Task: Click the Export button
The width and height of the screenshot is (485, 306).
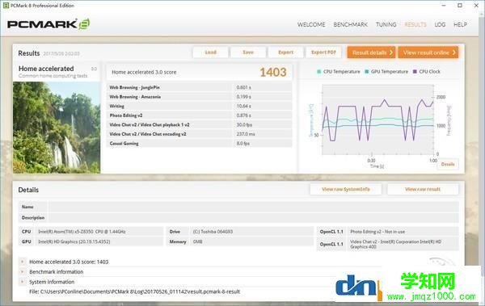Action: coord(285,52)
